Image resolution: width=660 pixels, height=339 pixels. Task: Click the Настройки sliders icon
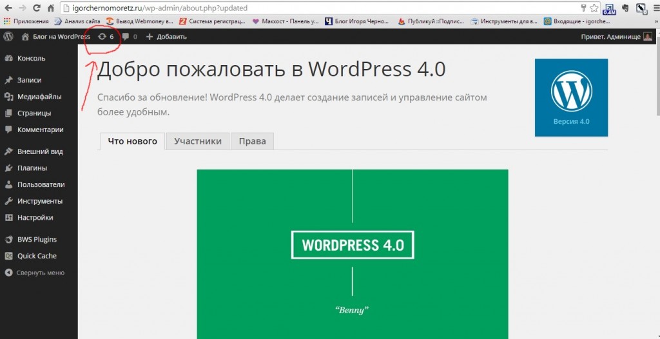click(x=8, y=218)
